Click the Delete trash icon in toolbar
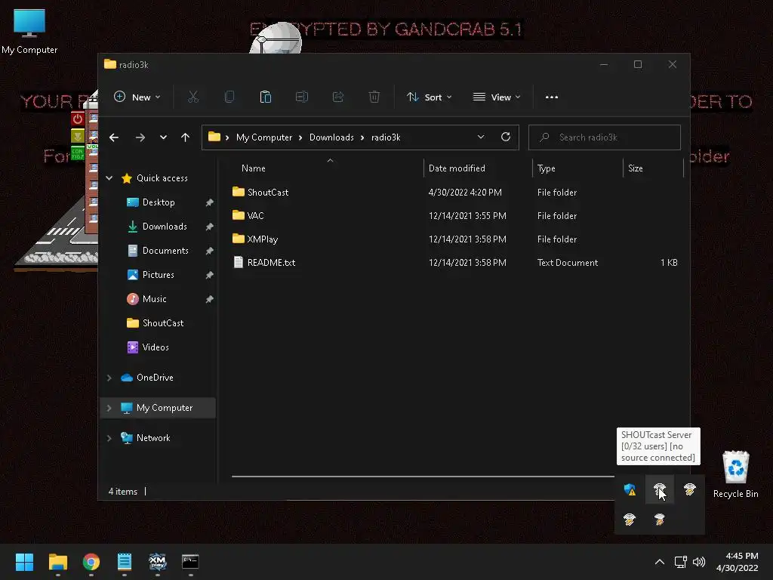The height and width of the screenshot is (580, 773). [x=374, y=97]
